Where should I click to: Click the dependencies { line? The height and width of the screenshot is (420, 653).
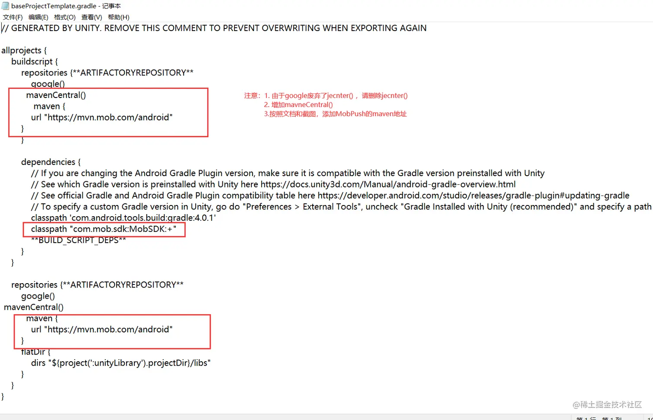tap(51, 162)
